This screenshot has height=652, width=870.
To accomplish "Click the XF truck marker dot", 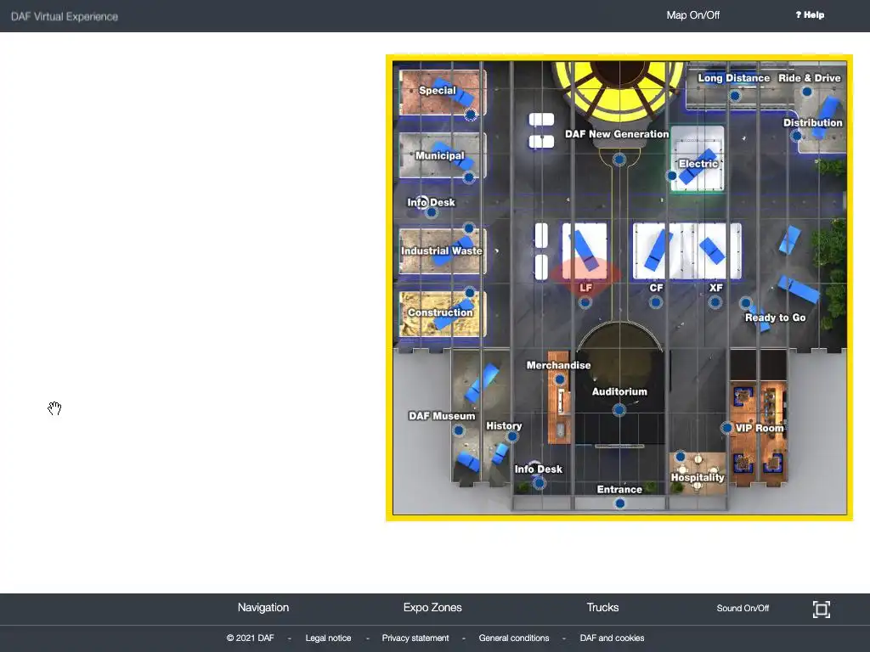I will click(x=715, y=303).
